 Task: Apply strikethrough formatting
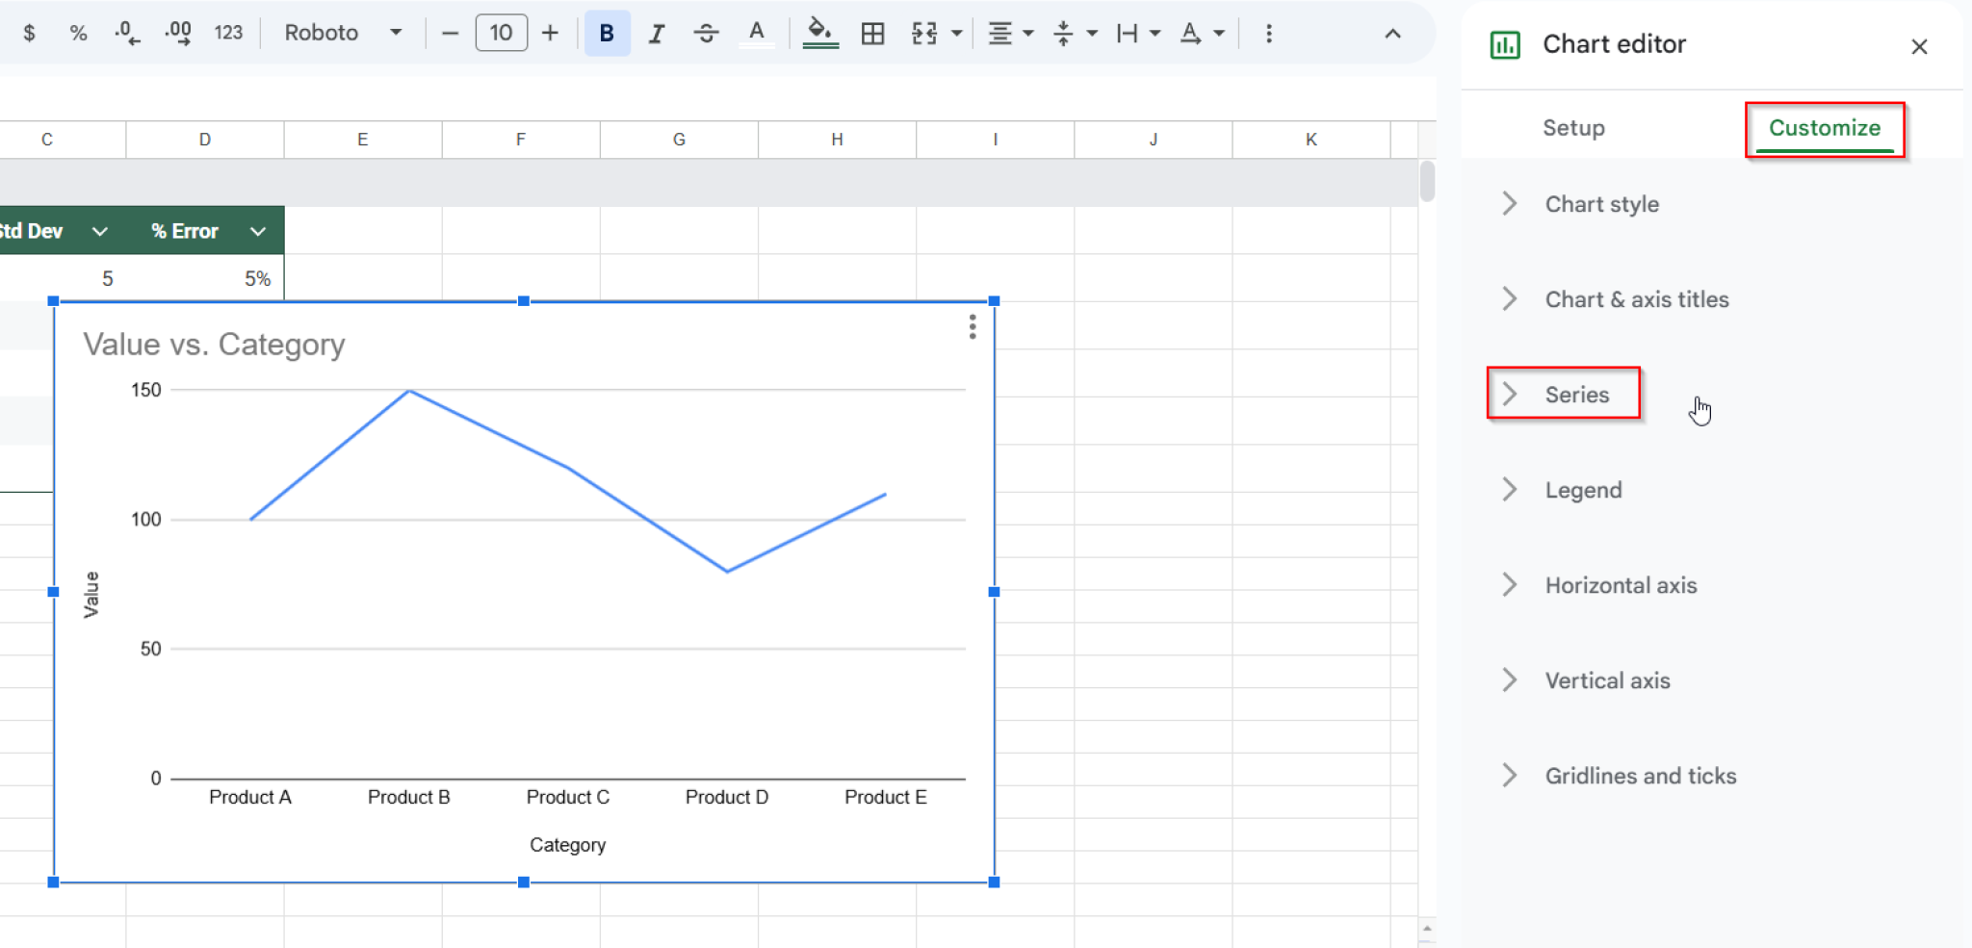click(x=706, y=32)
